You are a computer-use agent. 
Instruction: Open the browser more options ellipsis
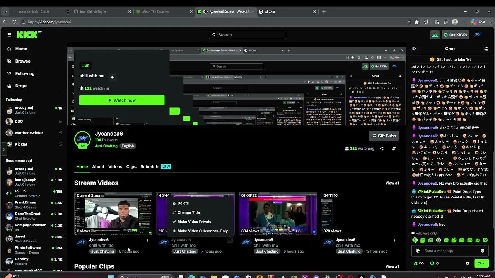coord(464,22)
